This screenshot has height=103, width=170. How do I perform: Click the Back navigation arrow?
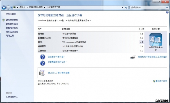pos(4,7)
